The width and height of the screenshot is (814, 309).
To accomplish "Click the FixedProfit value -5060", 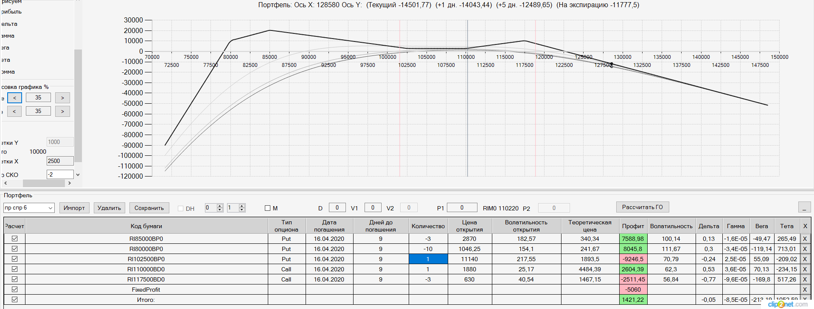I will (x=633, y=290).
